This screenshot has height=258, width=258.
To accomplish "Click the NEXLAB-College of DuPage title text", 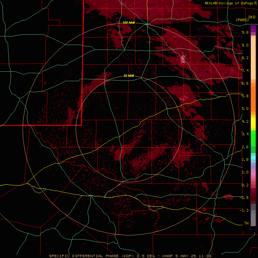I will [x=229, y=3].
